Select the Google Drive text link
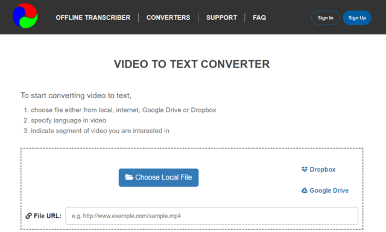 point(329,190)
